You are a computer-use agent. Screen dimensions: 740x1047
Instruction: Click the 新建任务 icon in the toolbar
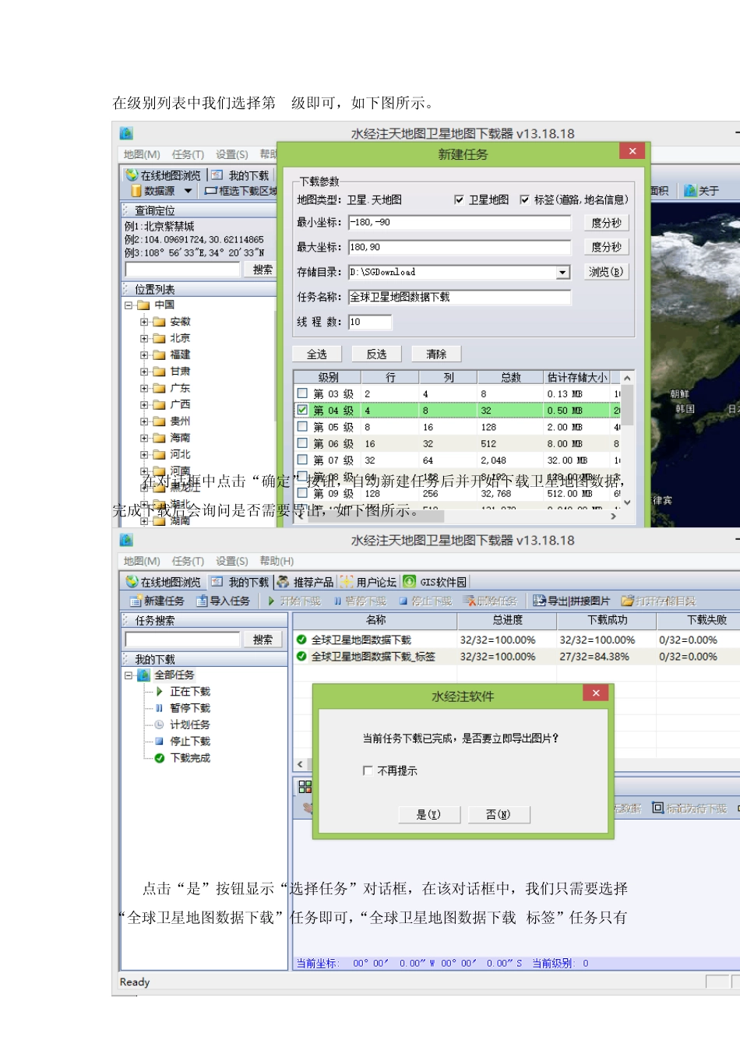point(136,601)
